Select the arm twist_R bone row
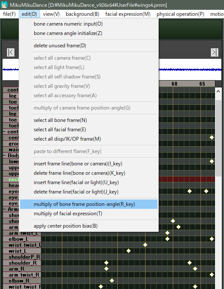224x289 pixels. click(x=22, y=275)
